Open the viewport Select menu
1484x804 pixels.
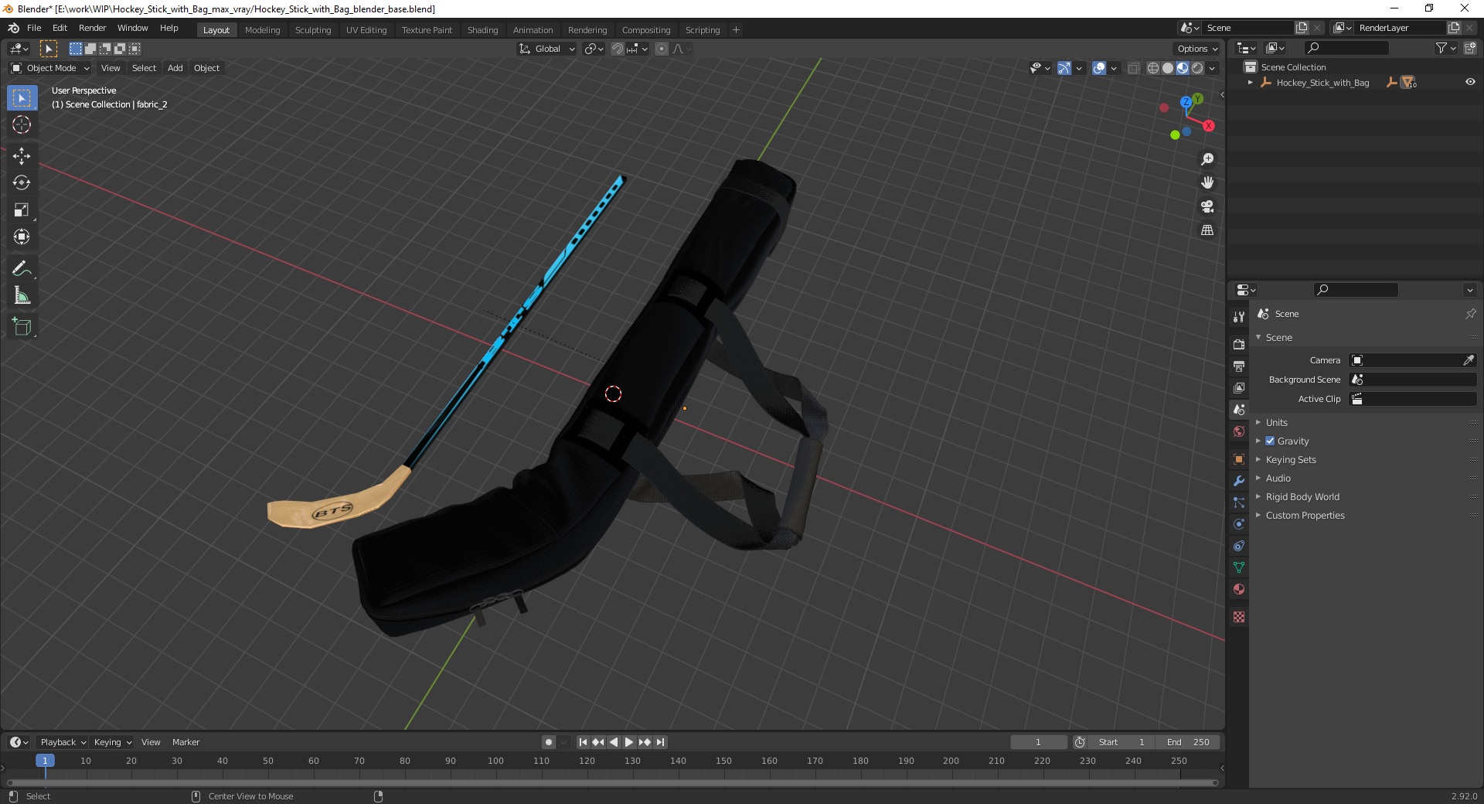pos(144,68)
